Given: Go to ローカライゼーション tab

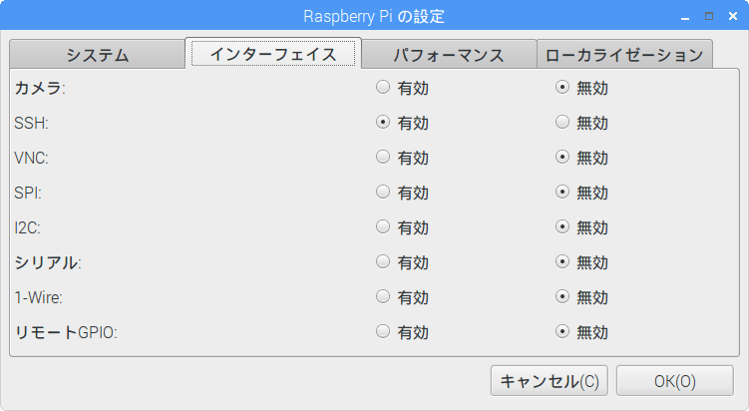Looking at the screenshot, I should tap(624, 55).
